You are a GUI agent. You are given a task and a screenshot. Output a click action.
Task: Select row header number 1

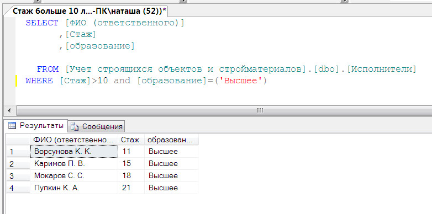[18, 151]
